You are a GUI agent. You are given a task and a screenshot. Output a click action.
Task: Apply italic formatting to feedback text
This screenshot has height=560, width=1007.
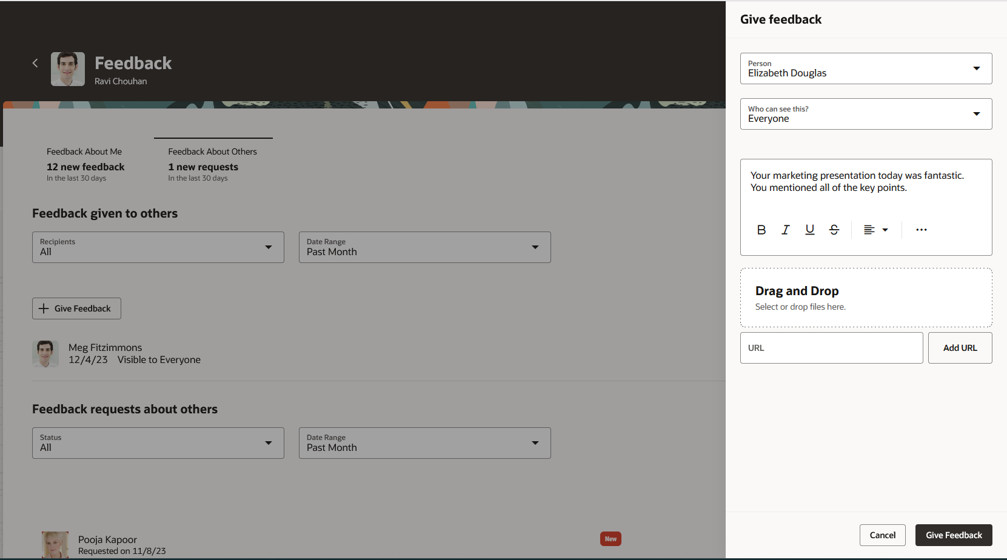click(785, 230)
